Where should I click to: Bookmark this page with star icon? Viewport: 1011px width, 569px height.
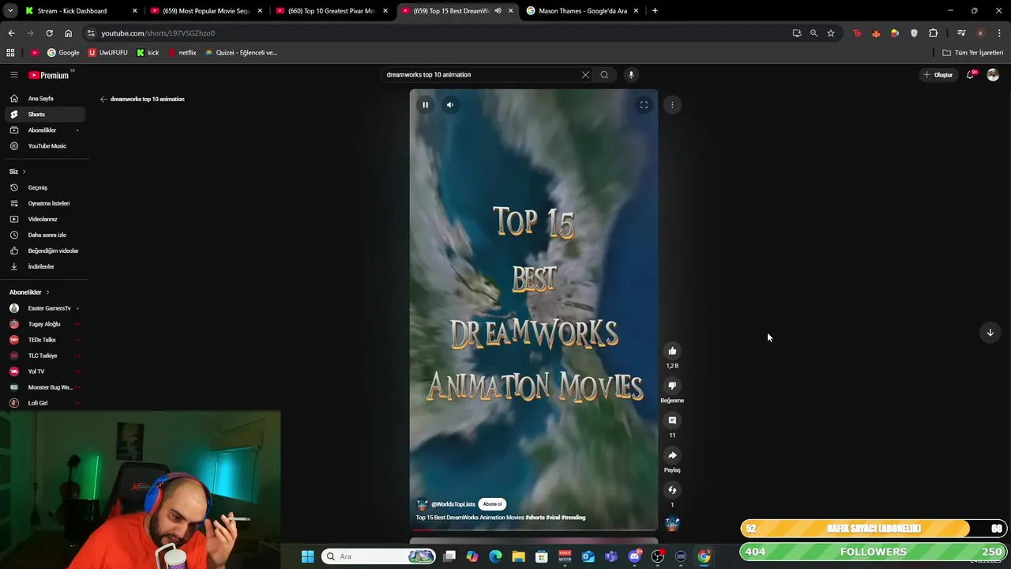831,33
